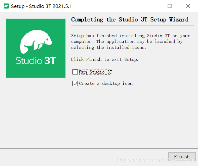Maximize the Setup window
The width and height of the screenshot is (198, 166).
pos(170,6)
